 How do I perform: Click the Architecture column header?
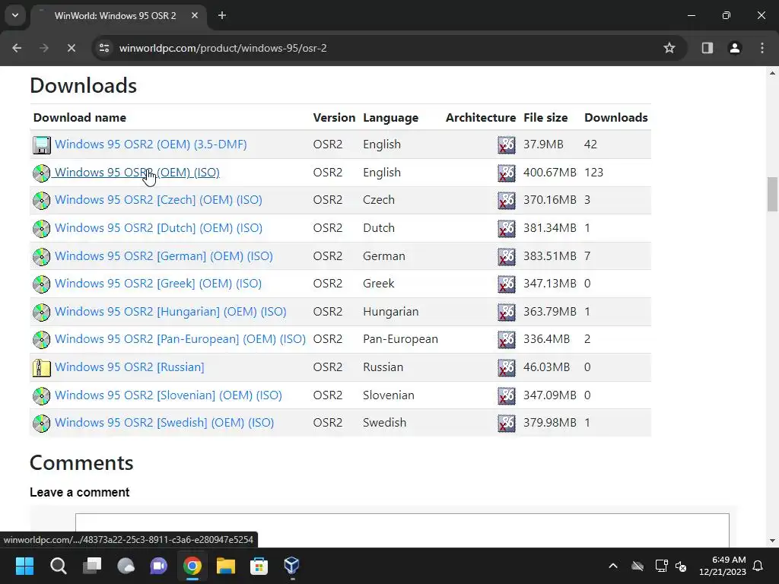[481, 117]
